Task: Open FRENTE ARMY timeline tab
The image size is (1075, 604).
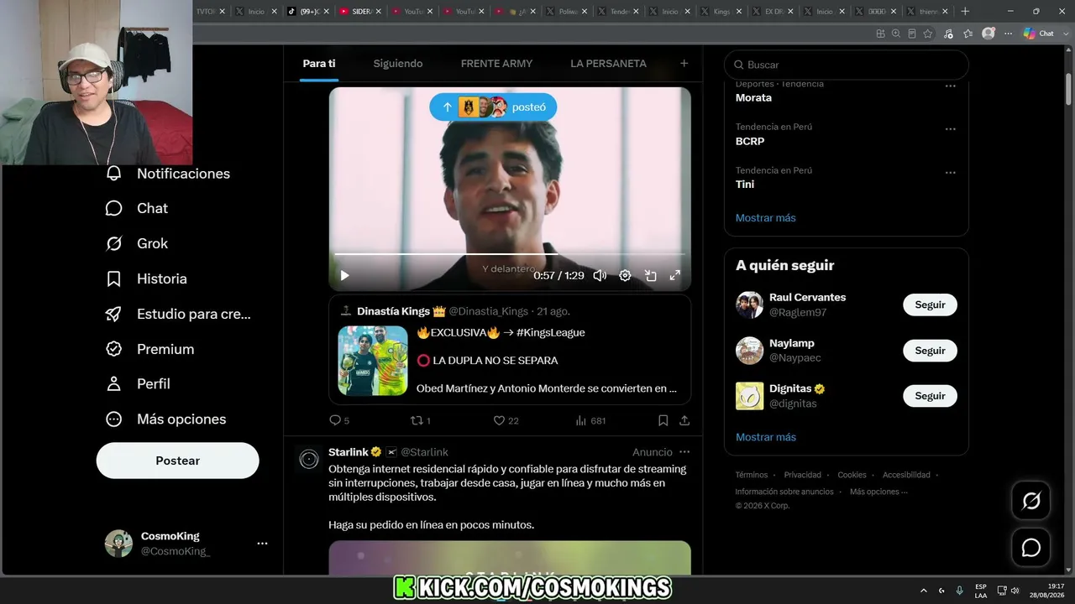Action: tap(496, 64)
